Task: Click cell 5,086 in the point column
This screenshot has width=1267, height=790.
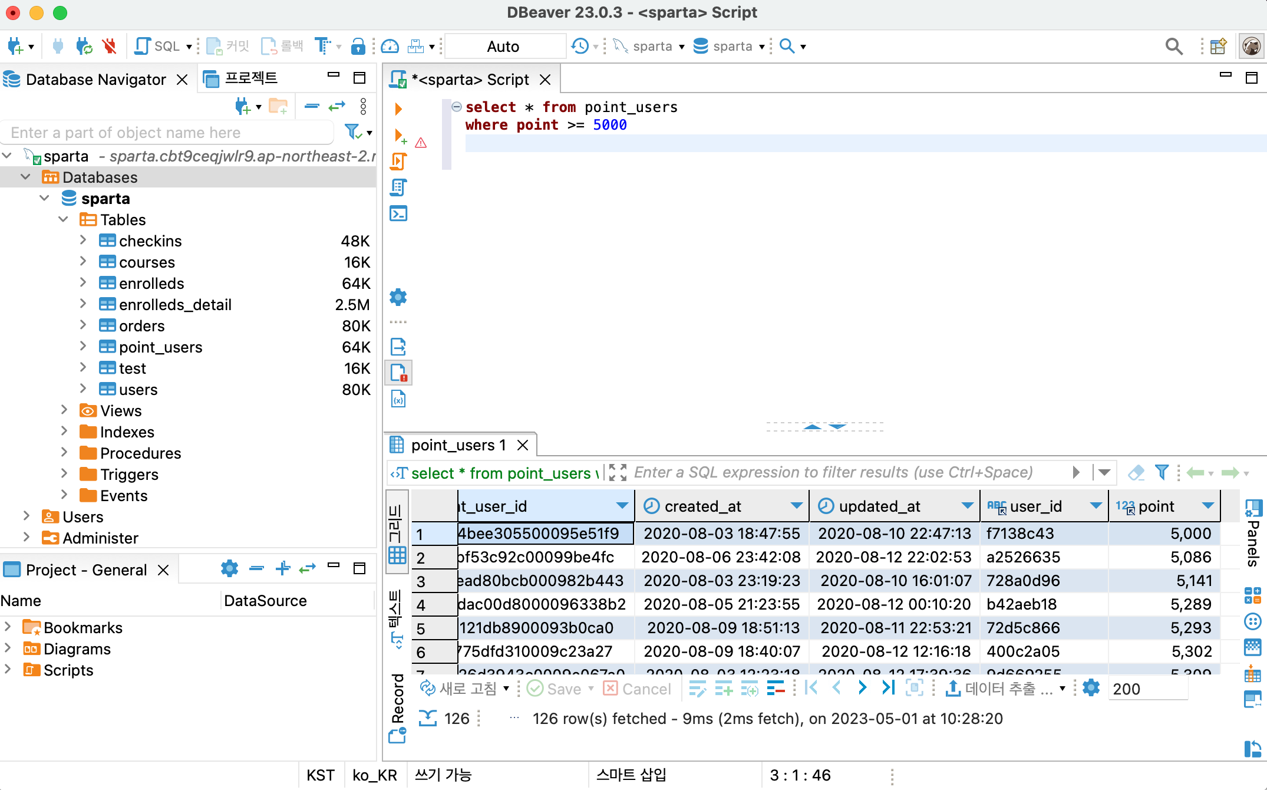Action: [x=1164, y=557]
